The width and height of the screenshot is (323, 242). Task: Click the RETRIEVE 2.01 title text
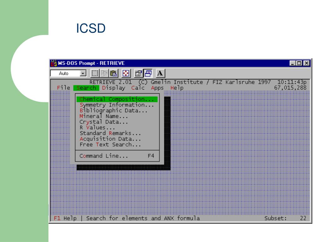pyautogui.click(x=110, y=82)
